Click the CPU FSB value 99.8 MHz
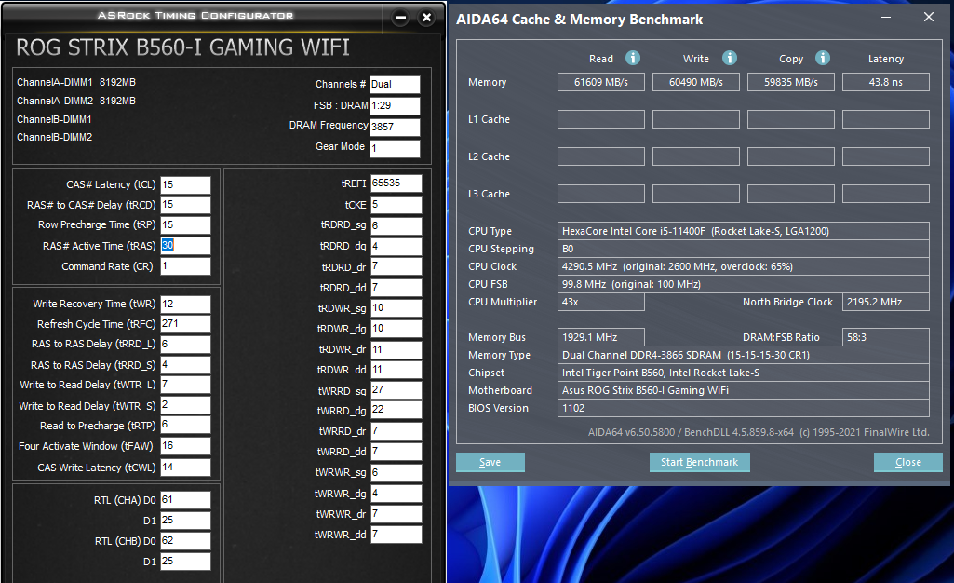The image size is (954, 583). [x=744, y=284]
